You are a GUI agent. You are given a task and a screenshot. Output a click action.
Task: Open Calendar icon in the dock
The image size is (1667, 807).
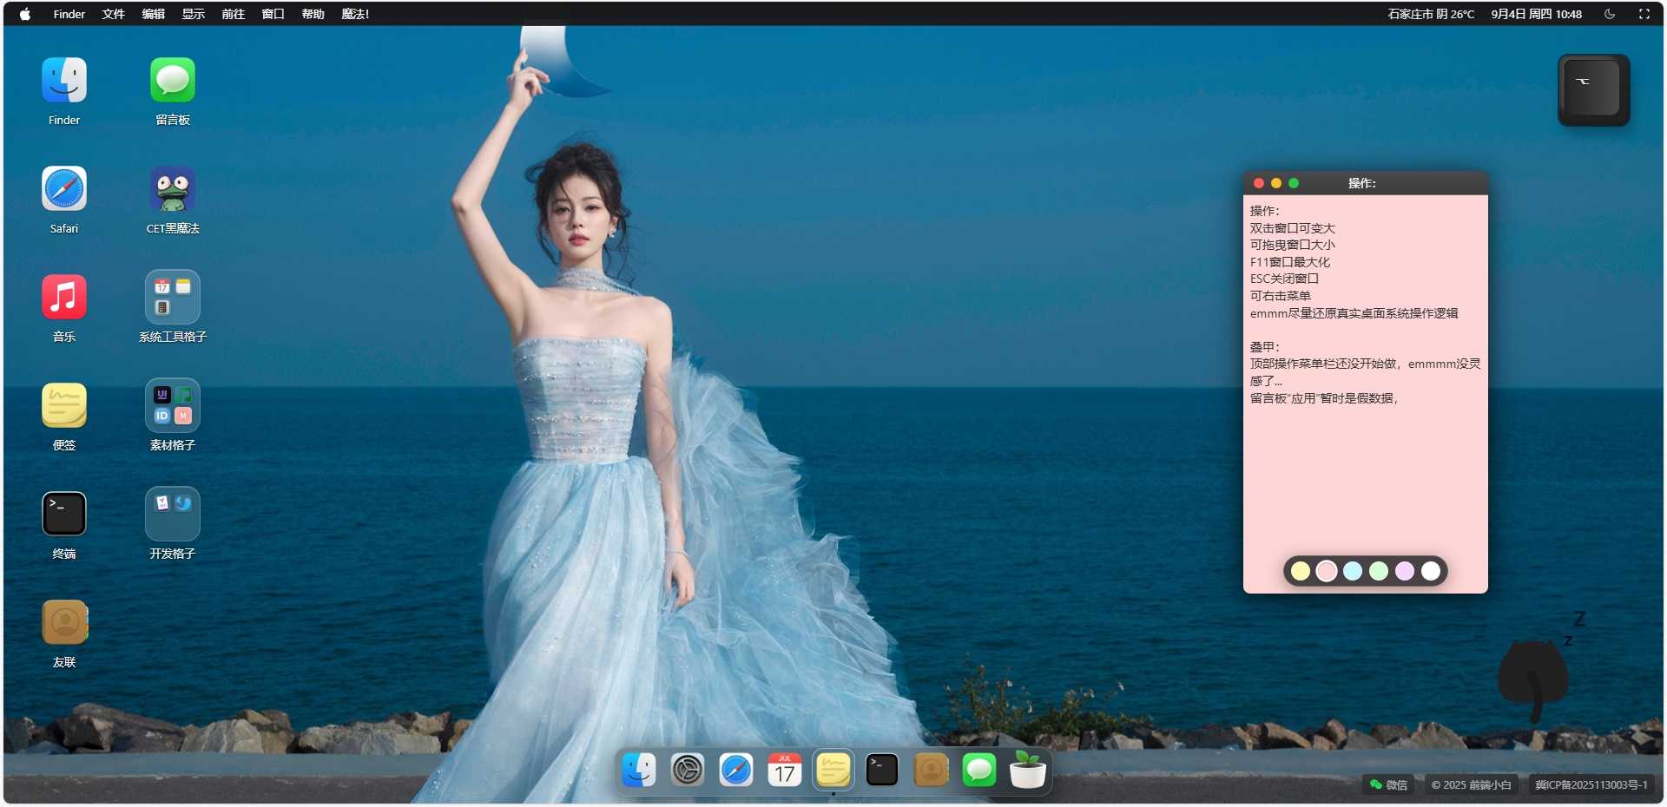pyautogui.click(x=785, y=770)
